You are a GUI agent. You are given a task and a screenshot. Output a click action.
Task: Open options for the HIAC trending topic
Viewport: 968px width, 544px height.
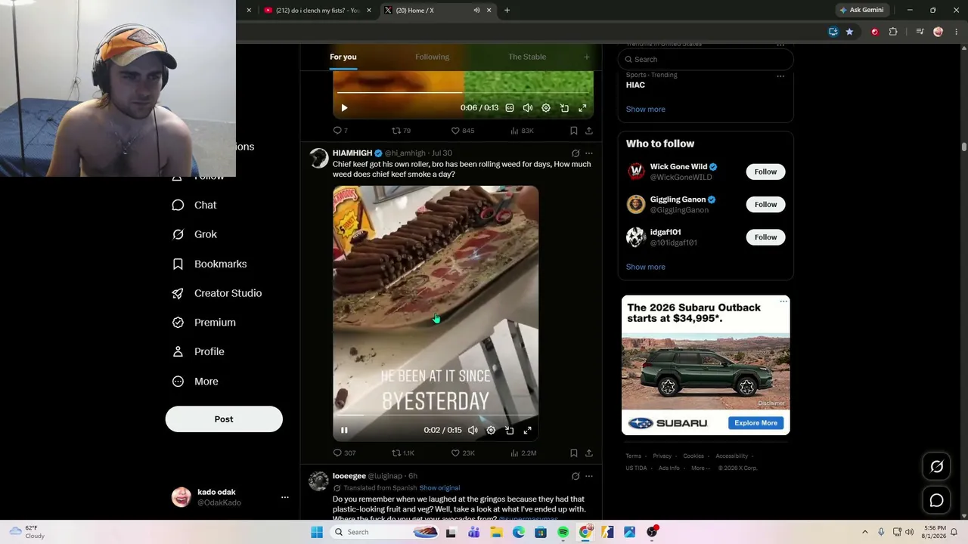780,76
